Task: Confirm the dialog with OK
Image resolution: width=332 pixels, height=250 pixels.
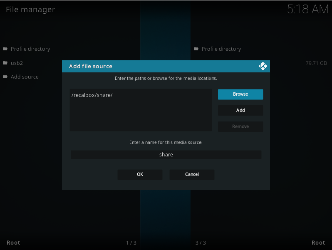Action: point(140,174)
